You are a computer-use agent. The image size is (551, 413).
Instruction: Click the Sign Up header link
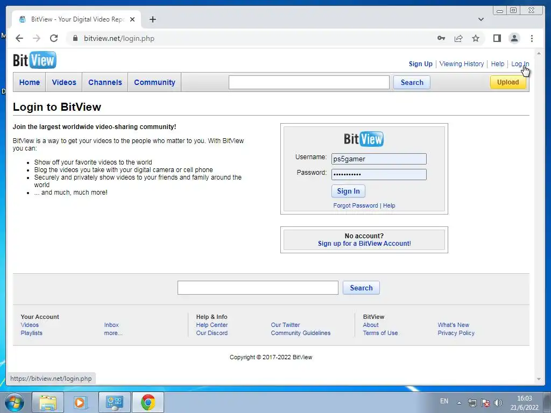point(421,64)
